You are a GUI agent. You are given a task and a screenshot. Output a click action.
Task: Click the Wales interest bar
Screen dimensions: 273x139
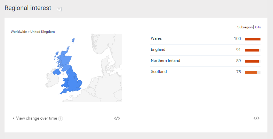coord(252,39)
